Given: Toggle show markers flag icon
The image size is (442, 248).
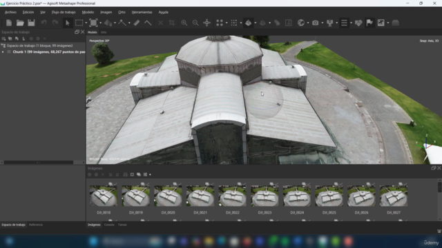Looking at the screenshot, I should pos(369,23).
